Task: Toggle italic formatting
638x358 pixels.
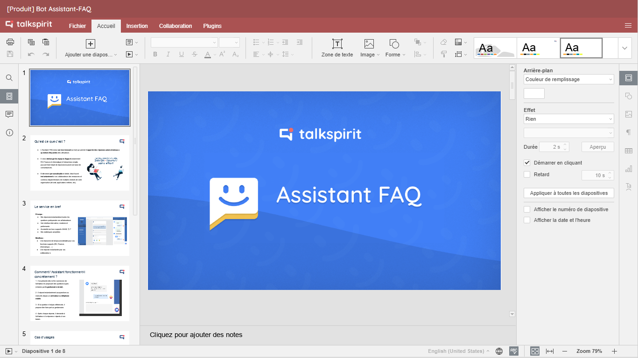Action: [x=168, y=55]
